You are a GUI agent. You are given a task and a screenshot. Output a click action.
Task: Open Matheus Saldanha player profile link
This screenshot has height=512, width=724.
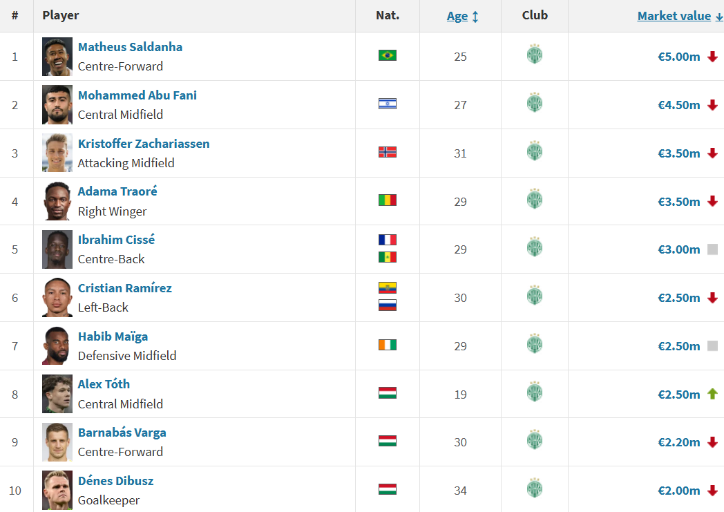(130, 47)
